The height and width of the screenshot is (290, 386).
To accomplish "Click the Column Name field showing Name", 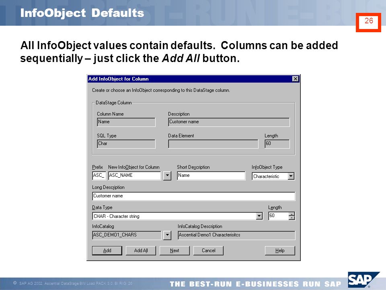I will [x=126, y=122].
